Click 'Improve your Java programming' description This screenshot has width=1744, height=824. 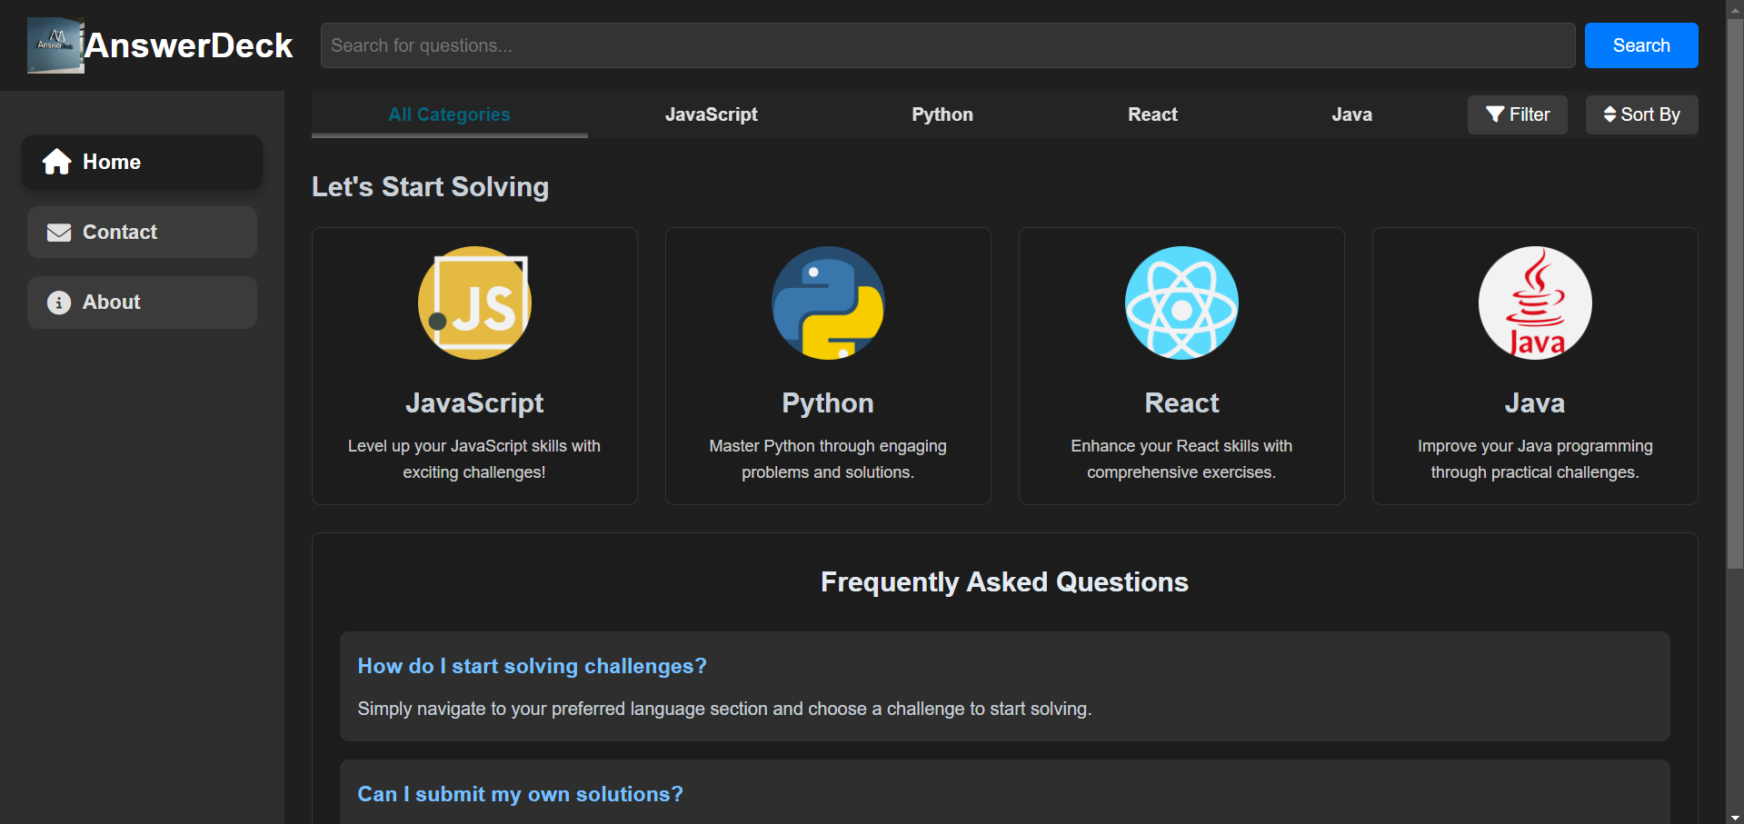[1535, 459]
